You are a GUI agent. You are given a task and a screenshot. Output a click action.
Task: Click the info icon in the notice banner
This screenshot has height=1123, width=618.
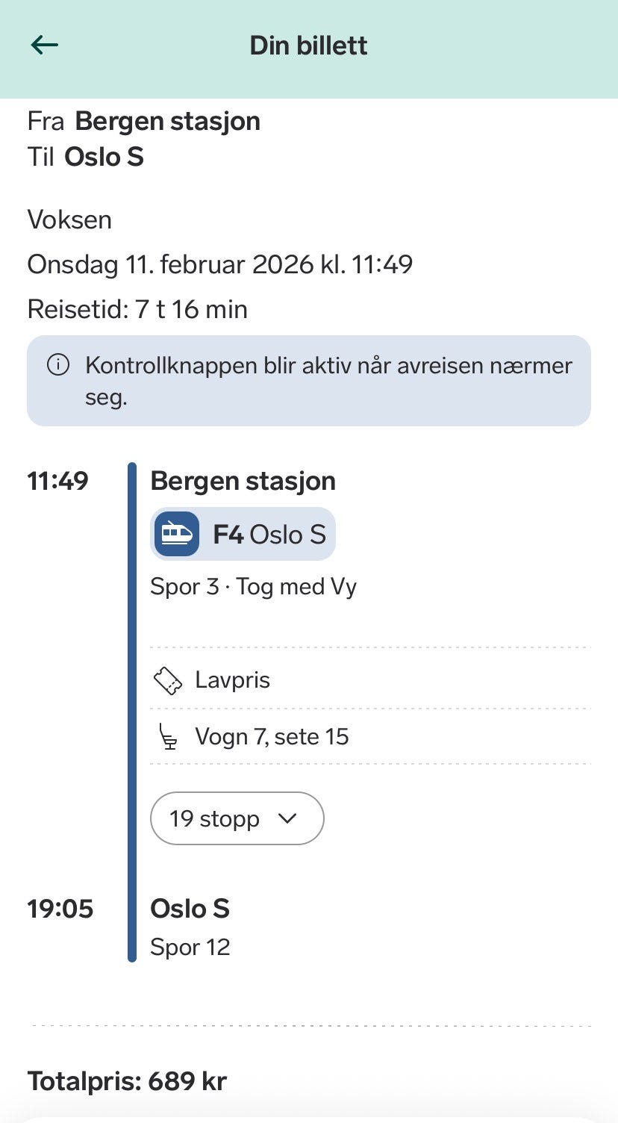(x=57, y=365)
